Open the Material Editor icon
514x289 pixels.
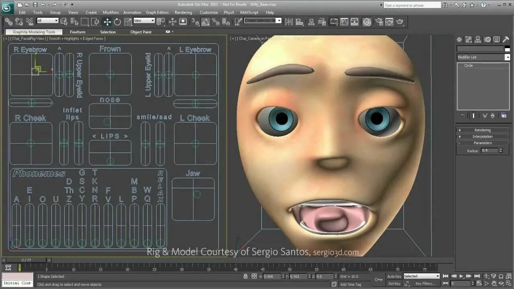click(x=367, y=22)
